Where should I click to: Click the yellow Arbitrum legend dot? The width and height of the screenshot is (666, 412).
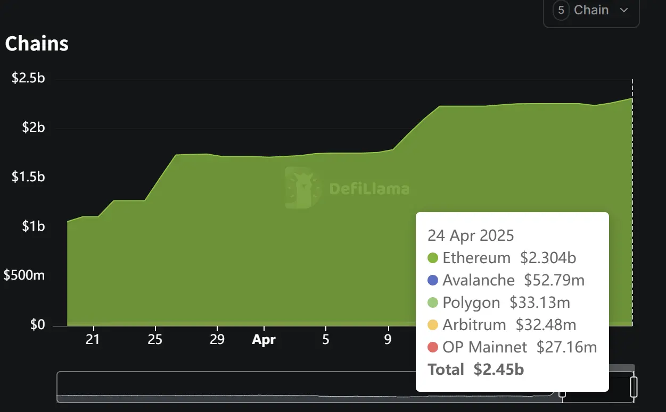[433, 325]
